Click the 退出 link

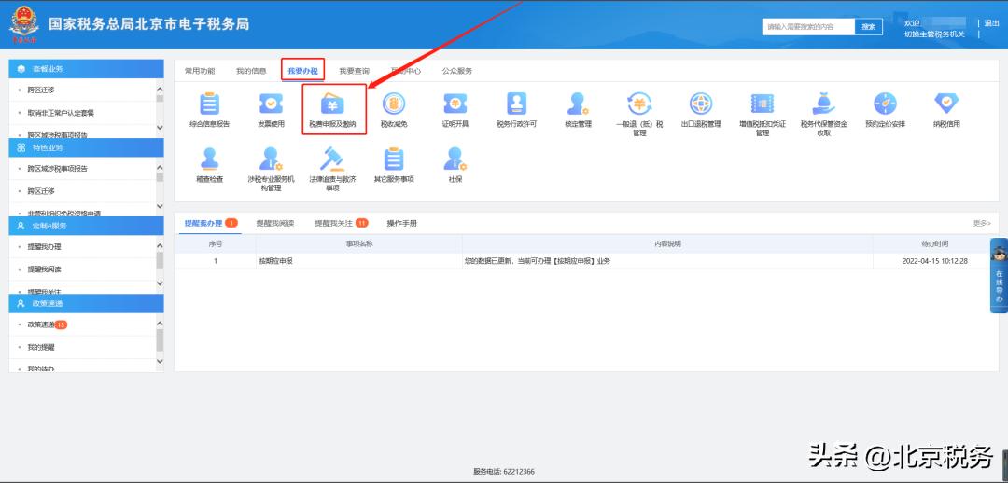(992, 23)
